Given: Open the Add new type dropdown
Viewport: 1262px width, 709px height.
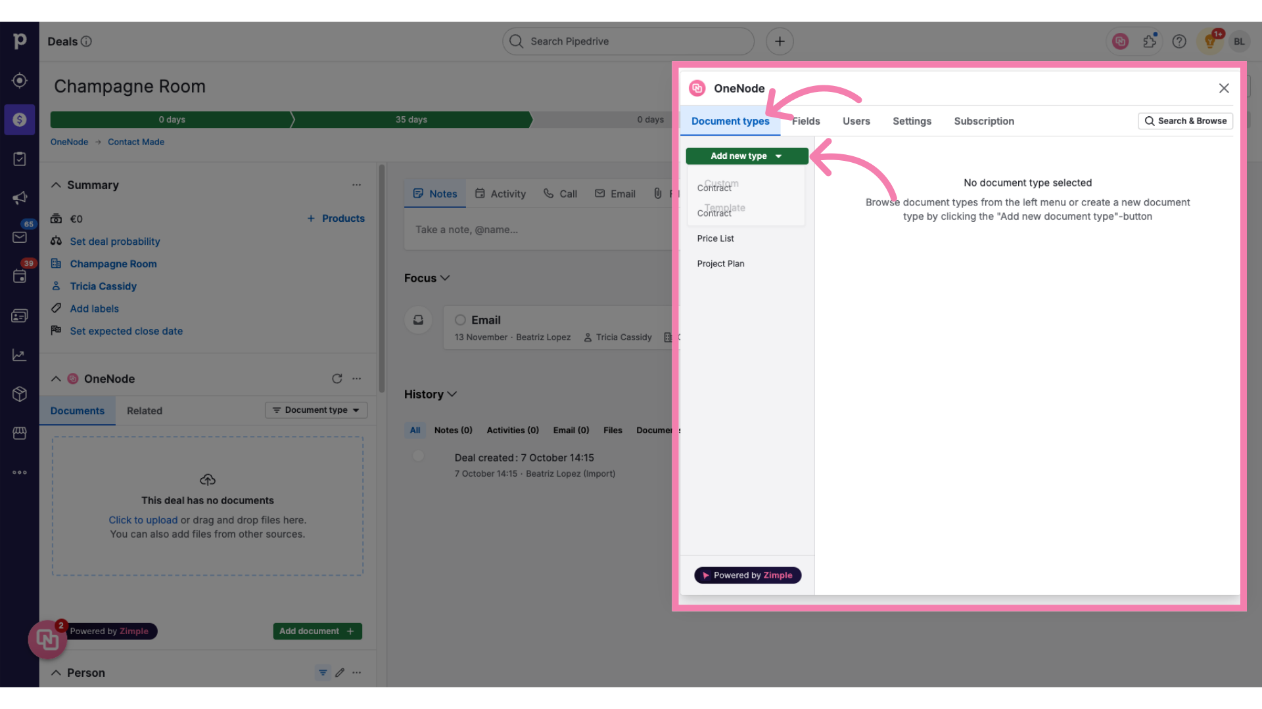Looking at the screenshot, I should [747, 156].
